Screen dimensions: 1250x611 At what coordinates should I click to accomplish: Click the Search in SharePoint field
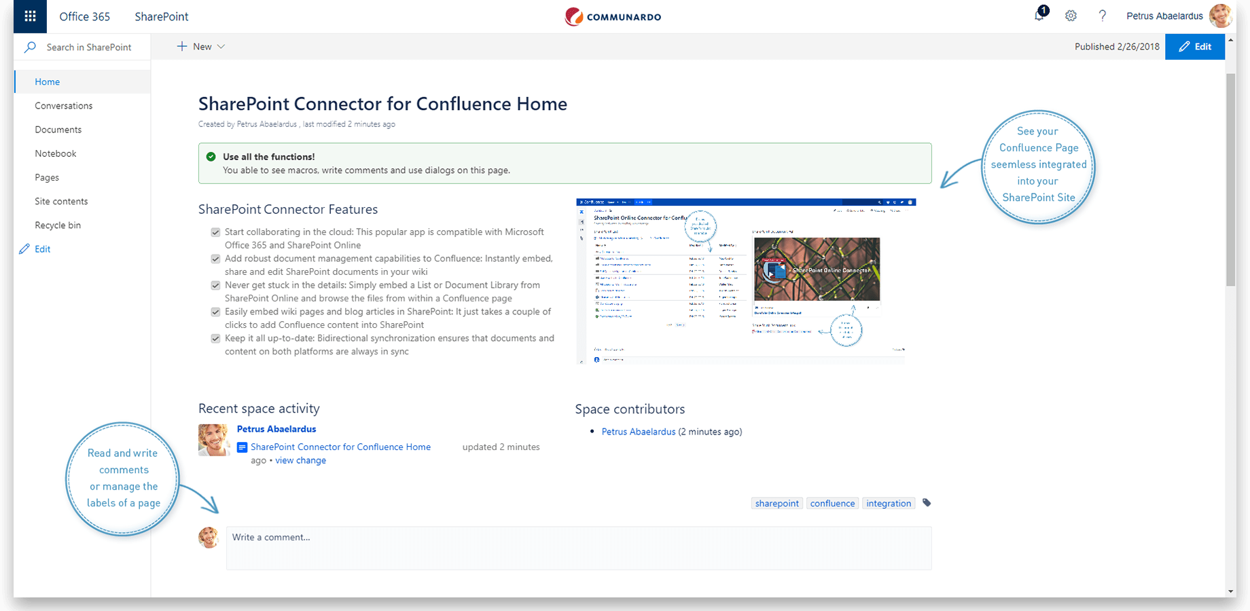click(x=82, y=47)
